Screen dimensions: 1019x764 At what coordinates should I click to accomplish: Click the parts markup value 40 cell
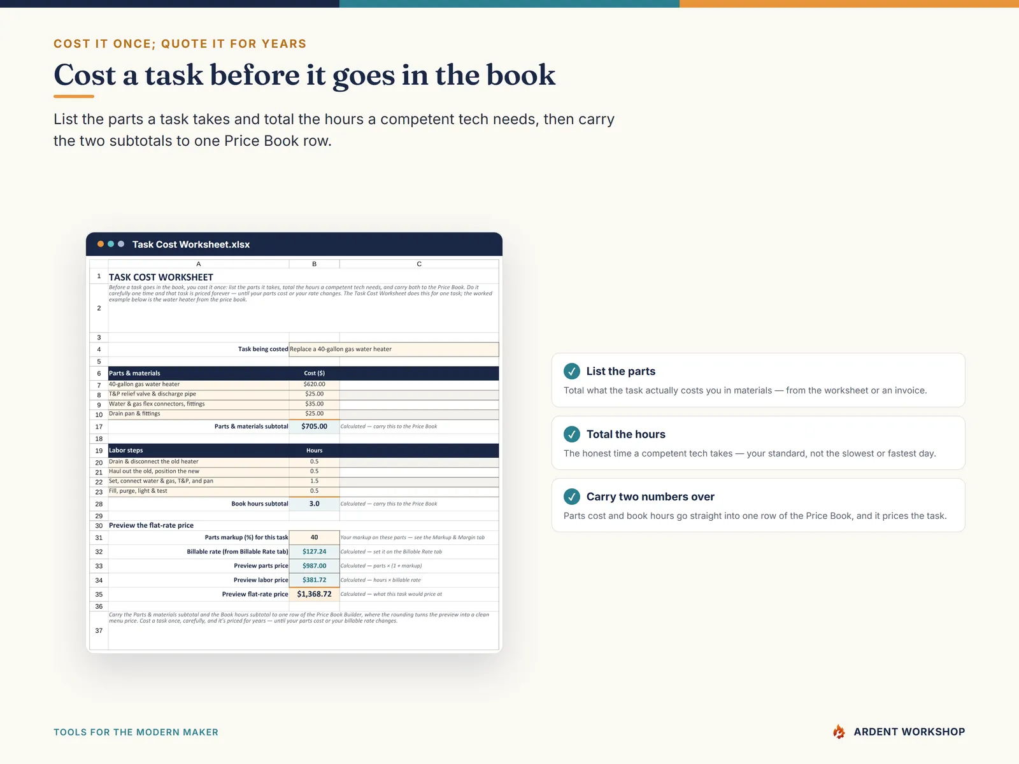click(314, 537)
